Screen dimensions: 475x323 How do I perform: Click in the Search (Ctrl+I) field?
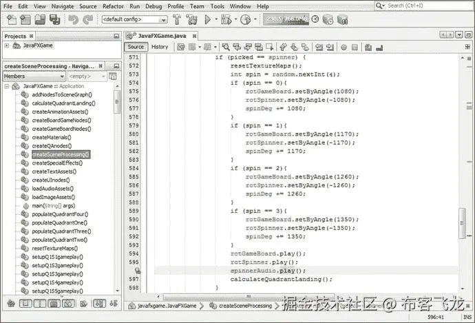tap(423, 6)
